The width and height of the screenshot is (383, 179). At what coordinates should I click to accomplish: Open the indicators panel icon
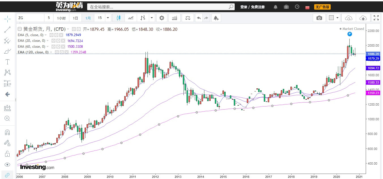pos(175,18)
